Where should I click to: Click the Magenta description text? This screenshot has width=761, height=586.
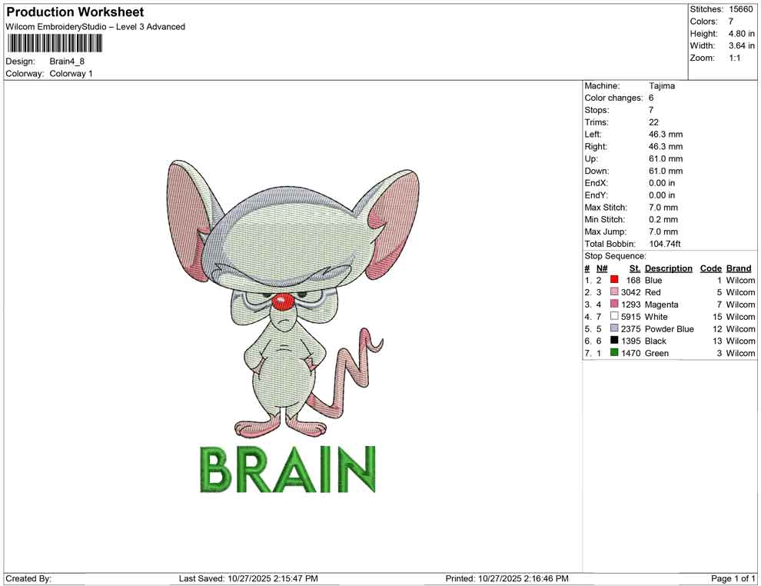pyautogui.click(x=662, y=305)
